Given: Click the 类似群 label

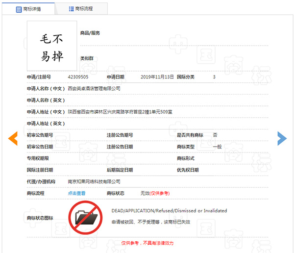Looking at the screenshot, I should pos(87,58).
